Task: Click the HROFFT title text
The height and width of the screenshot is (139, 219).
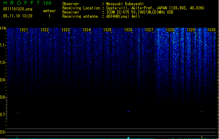Action: [x=22, y=3]
